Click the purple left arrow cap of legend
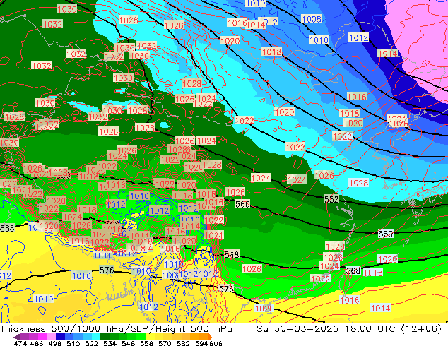448x346 pixels. tap(16, 337)
